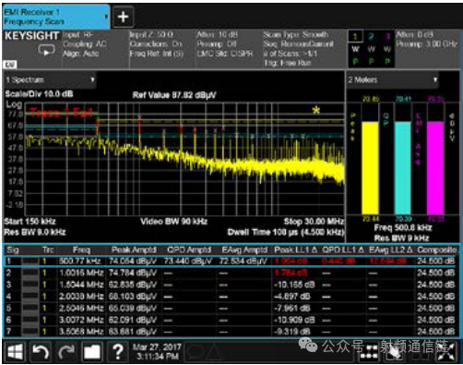Select the 3.0072 MHz signal frequency cell
This screenshot has height=365, width=463.
click(81, 320)
